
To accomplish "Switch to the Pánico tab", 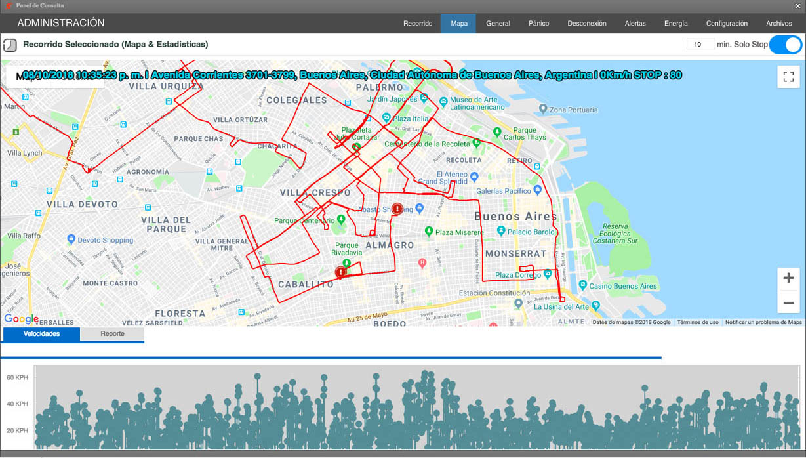I will (x=538, y=24).
